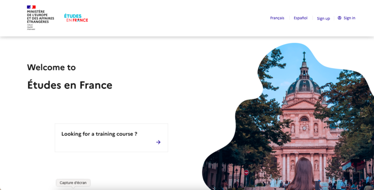Click the user icon beside Sign in
The width and height of the screenshot is (374, 190).
[x=339, y=18]
